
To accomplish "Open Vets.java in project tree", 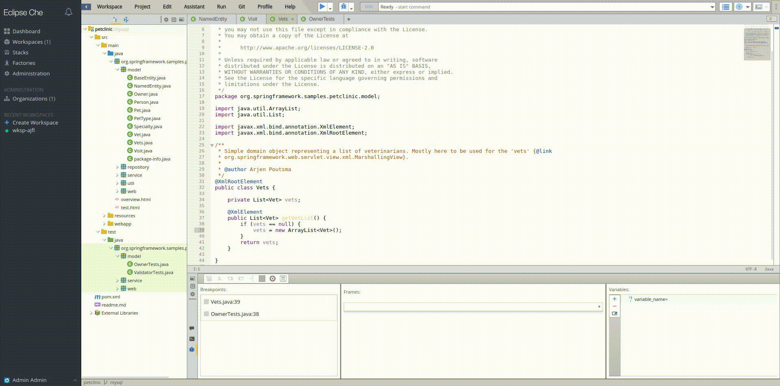I will (143, 143).
